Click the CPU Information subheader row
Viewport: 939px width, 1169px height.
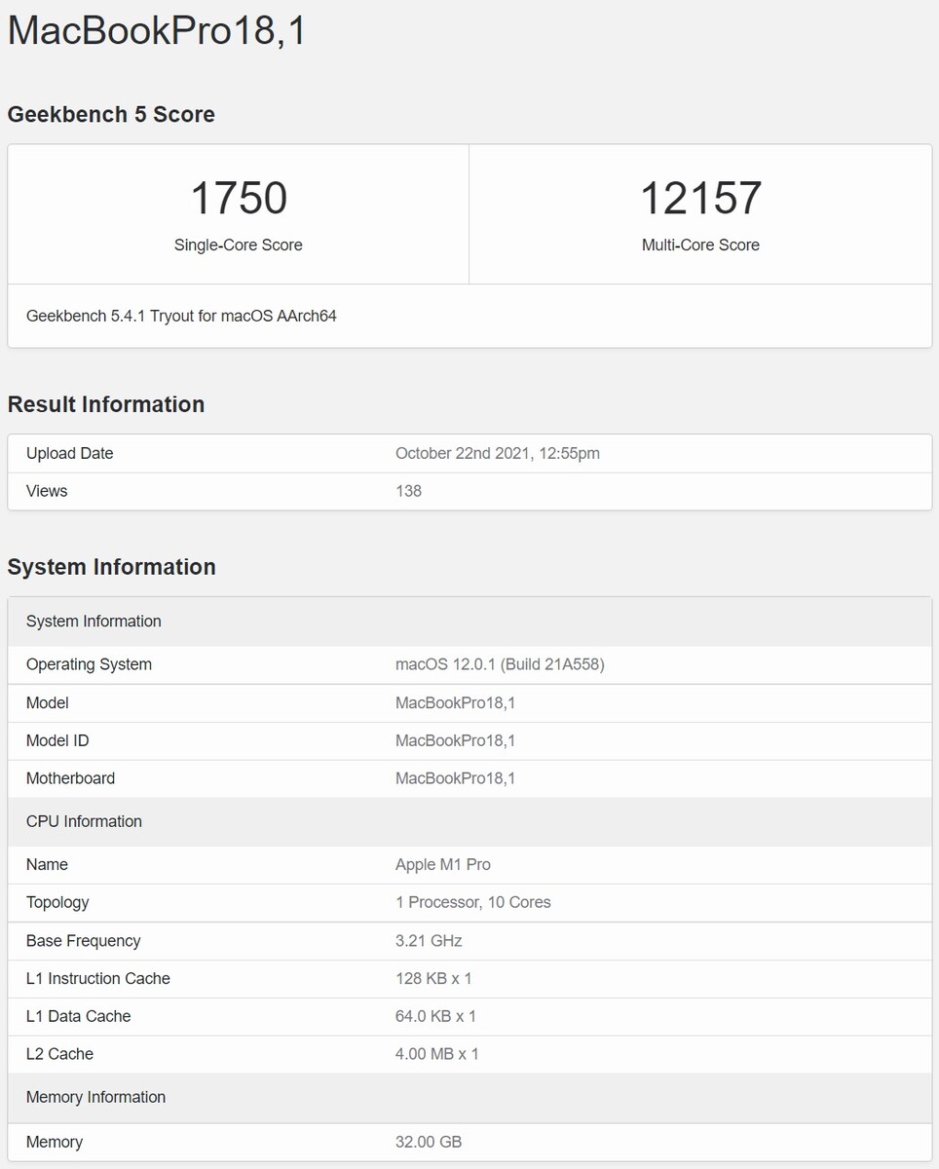(469, 821)
